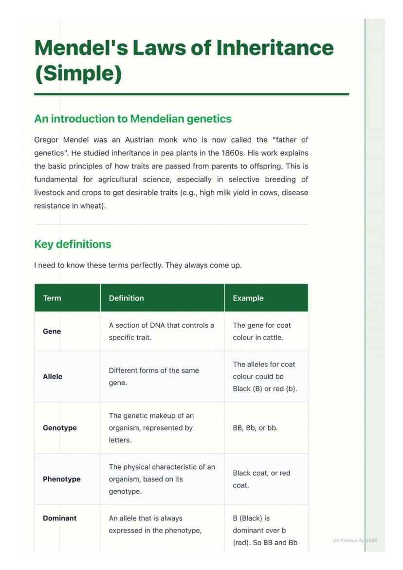Screen dimensions: 403x570
Task: Select the "Dominant" term cell
Action: click(x=60, y=518)
